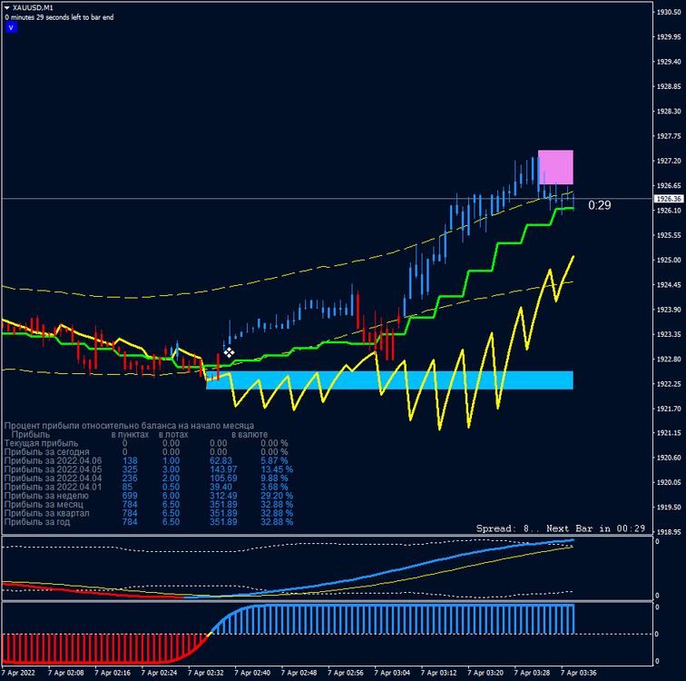
Task: Click the 138 points value
Action: coord(130,461)
